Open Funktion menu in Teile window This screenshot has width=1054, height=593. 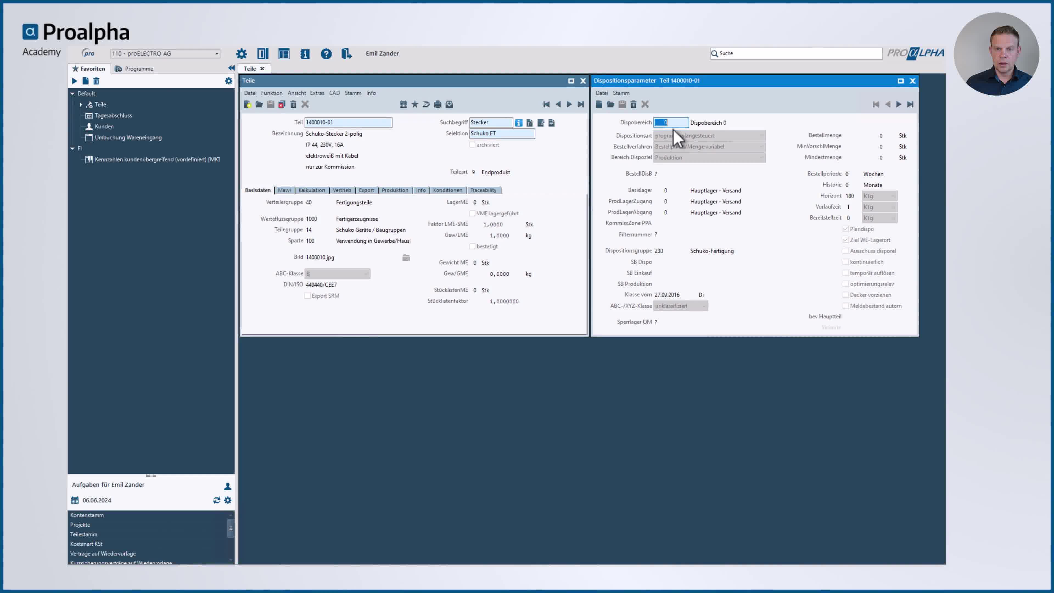(272, 93)
